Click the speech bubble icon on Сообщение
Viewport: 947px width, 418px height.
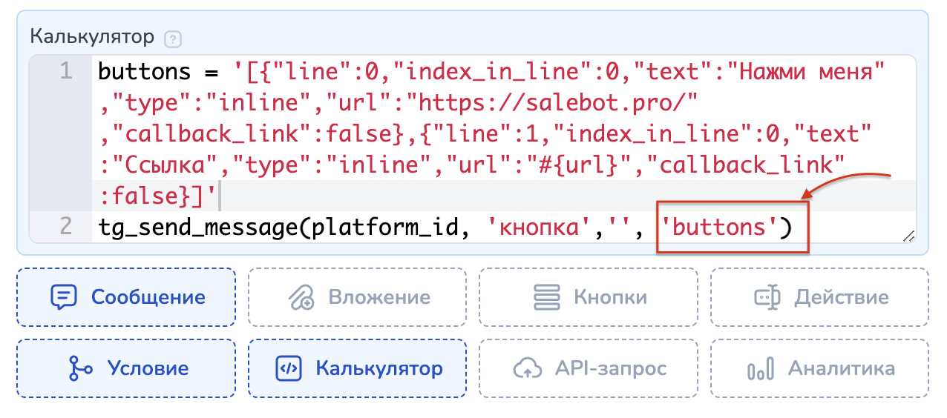point(64,297)
